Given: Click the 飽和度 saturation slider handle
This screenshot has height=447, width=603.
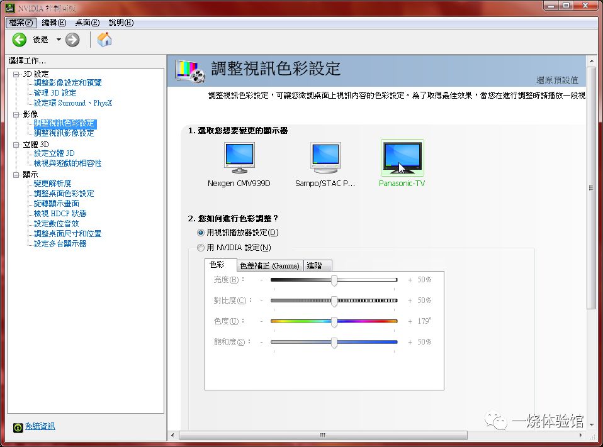Looking at the screenshot, I should [x=334, y=342].
